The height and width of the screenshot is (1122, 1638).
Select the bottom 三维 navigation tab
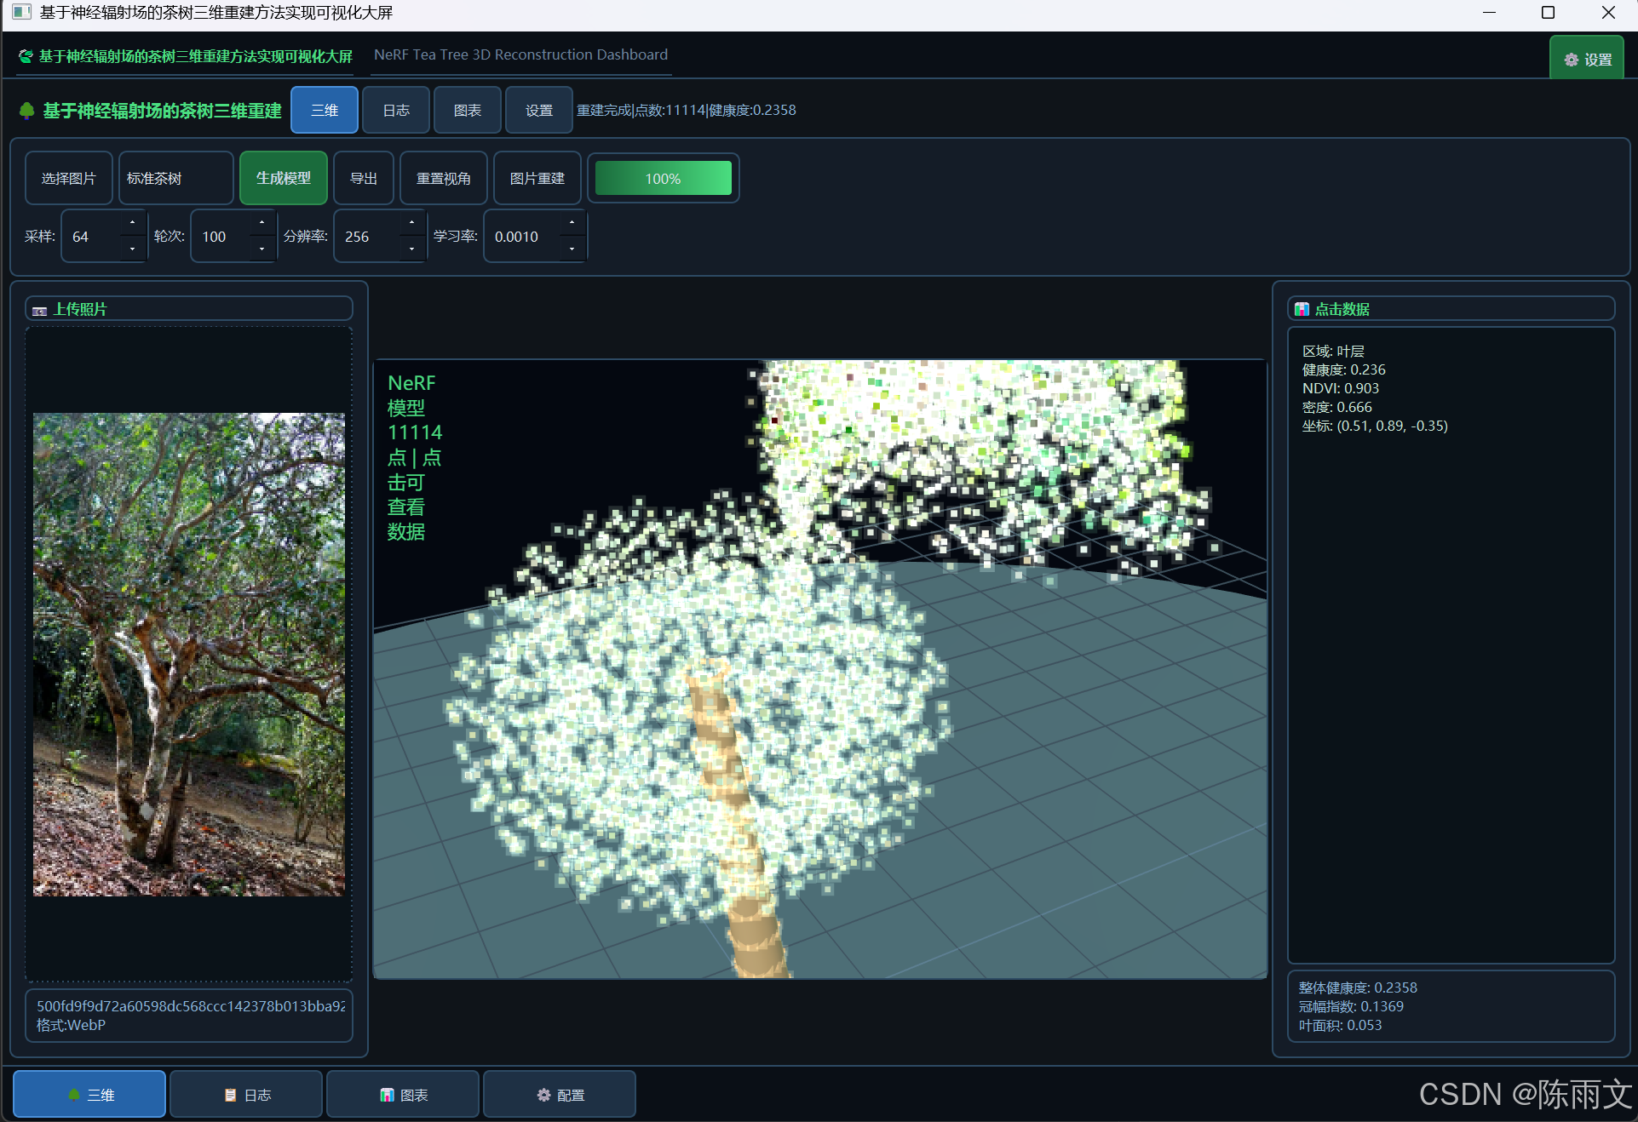point(89,1094)
